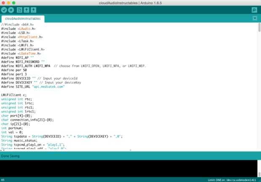Click the line '#include <HttpClient.h>'
This screenshot has height=182, width=261.
[x=22, y=37]
